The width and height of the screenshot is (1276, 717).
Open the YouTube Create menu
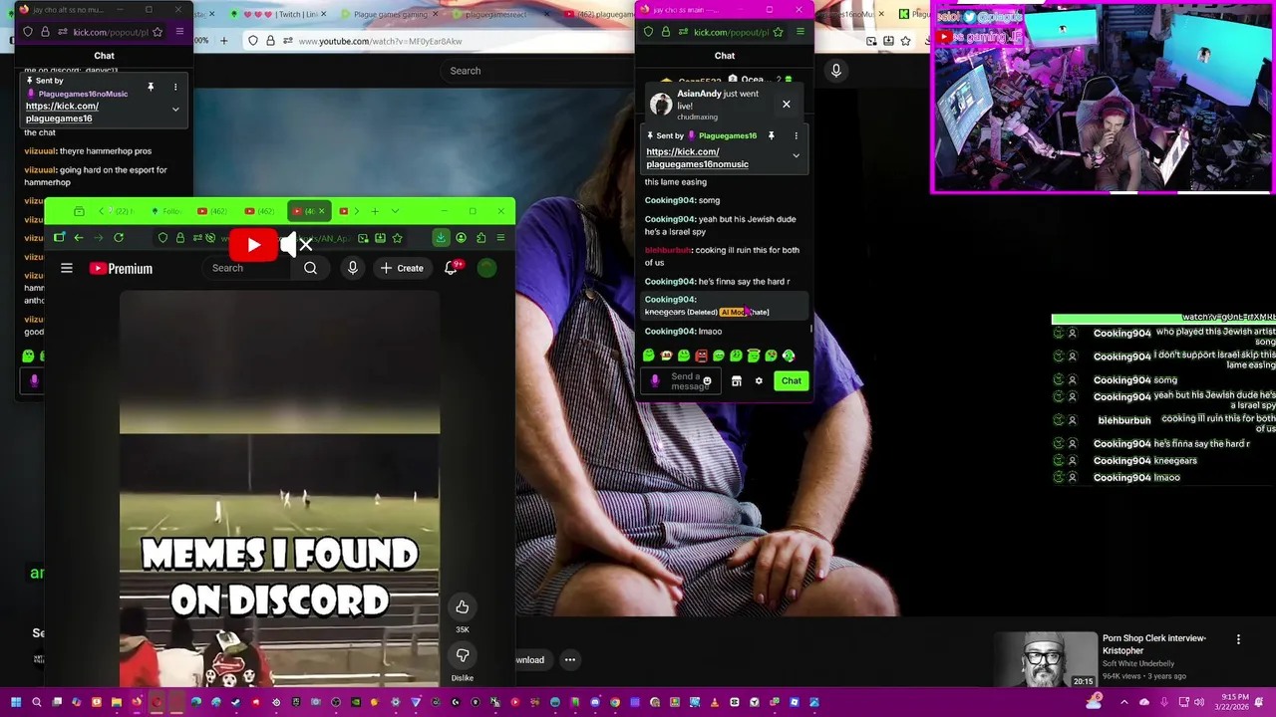click(402, 268)
